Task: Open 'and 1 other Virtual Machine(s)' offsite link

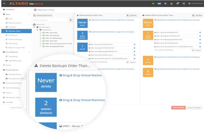Action: coord(164,50)
